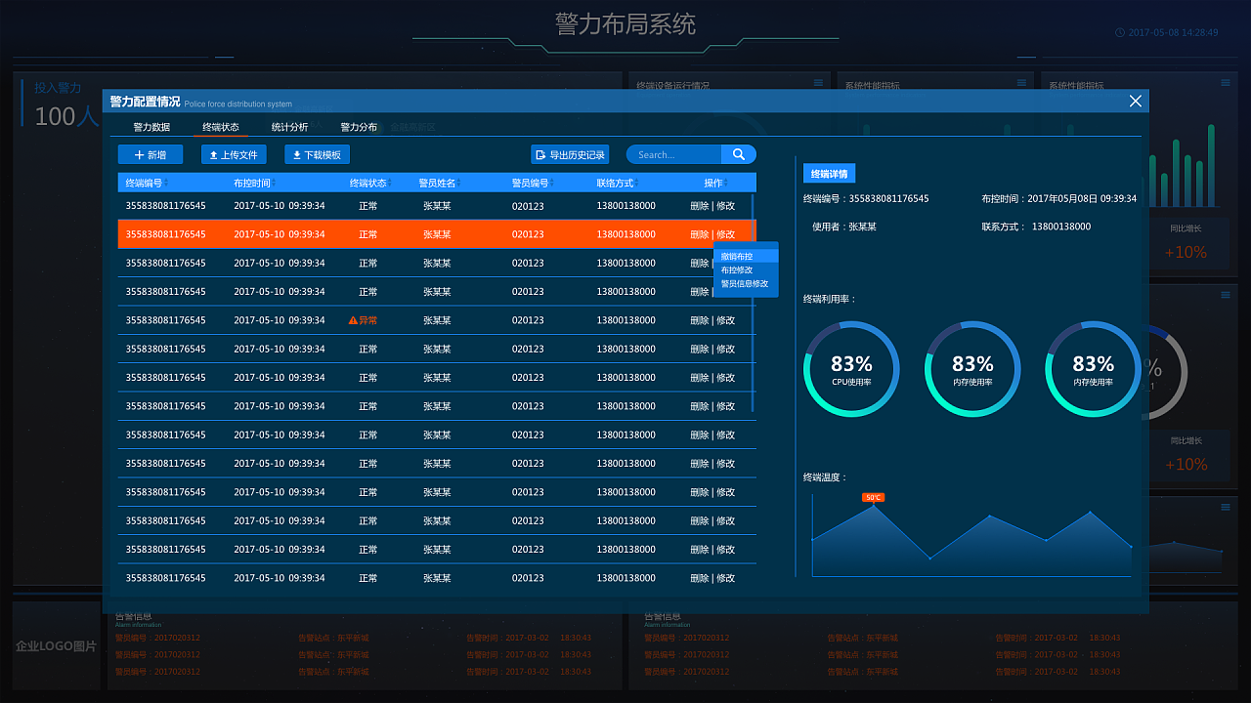
Task: Switch to 警力数据 tab
Action: click(151, 127)
